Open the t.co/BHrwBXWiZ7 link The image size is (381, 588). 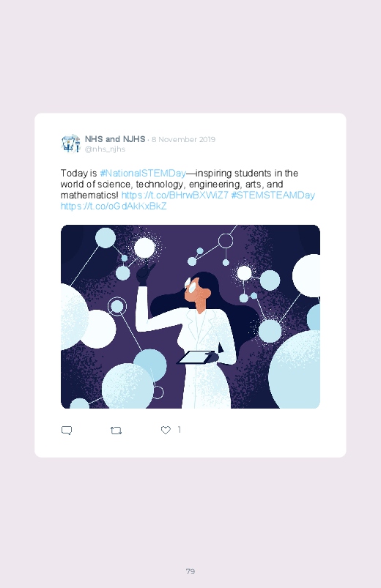click(175, 196)
